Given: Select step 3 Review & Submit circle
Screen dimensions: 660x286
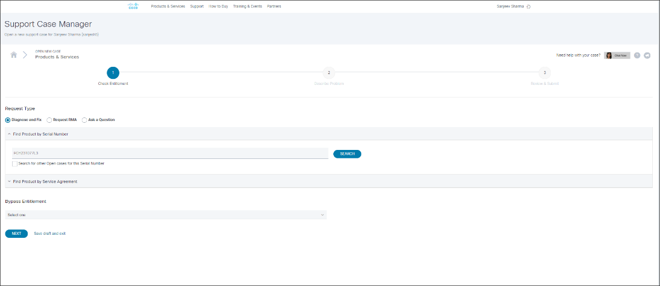Looking at the screenshot, I should coord(545,73).
